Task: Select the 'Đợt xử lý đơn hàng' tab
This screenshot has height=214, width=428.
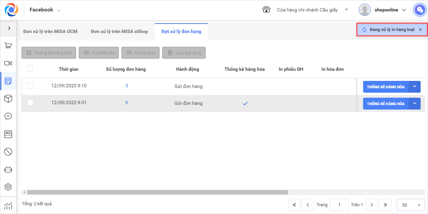Action: [x=181, y=31]
